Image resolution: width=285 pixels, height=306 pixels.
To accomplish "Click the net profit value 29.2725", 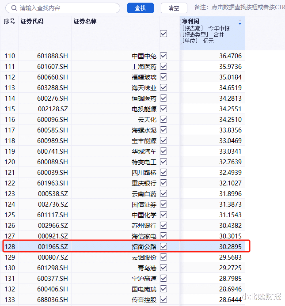I will tap(230, 268).
